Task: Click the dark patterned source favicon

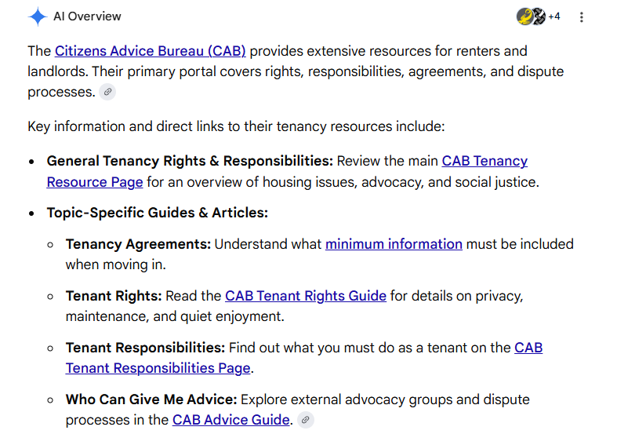Action: (x=539, y=16)
